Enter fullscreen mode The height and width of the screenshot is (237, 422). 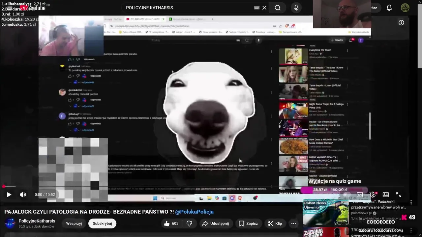(399, 195)
